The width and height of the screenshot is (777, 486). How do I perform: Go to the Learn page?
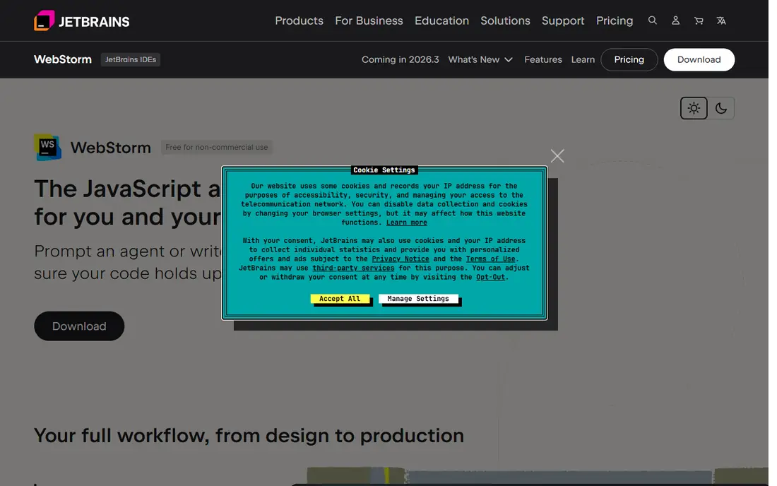(582, 59)
